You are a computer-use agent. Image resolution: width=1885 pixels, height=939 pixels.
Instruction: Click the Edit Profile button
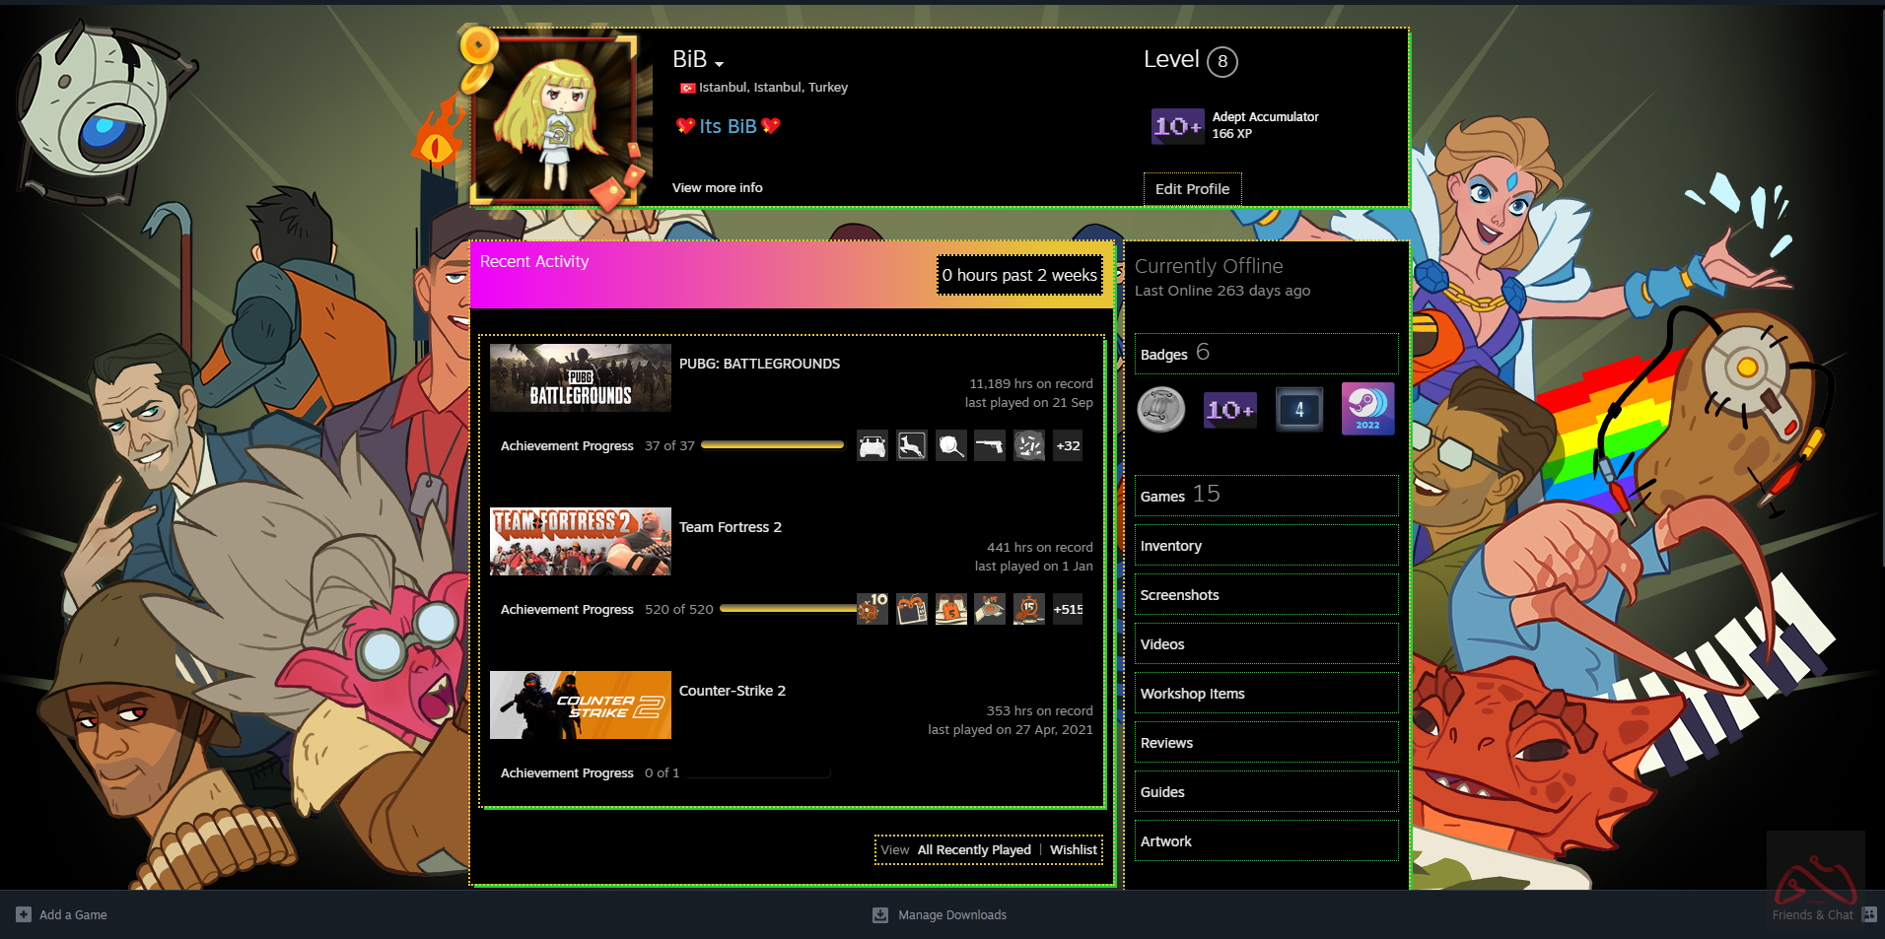[x=1192, y=189]
